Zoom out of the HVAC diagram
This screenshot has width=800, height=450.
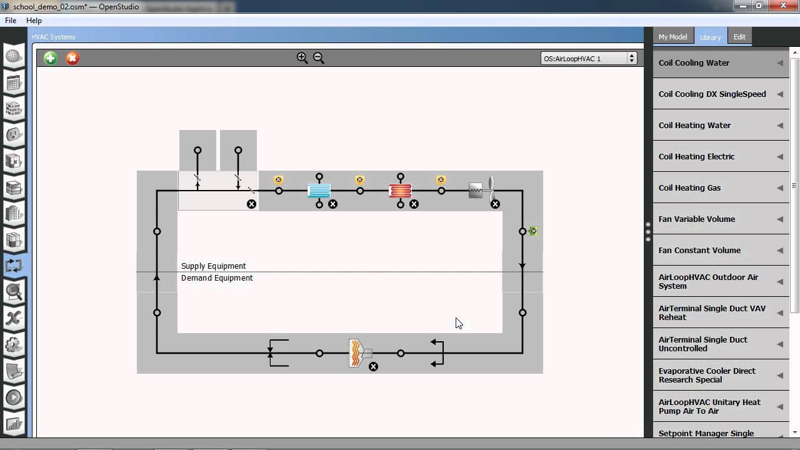(319, 58)
